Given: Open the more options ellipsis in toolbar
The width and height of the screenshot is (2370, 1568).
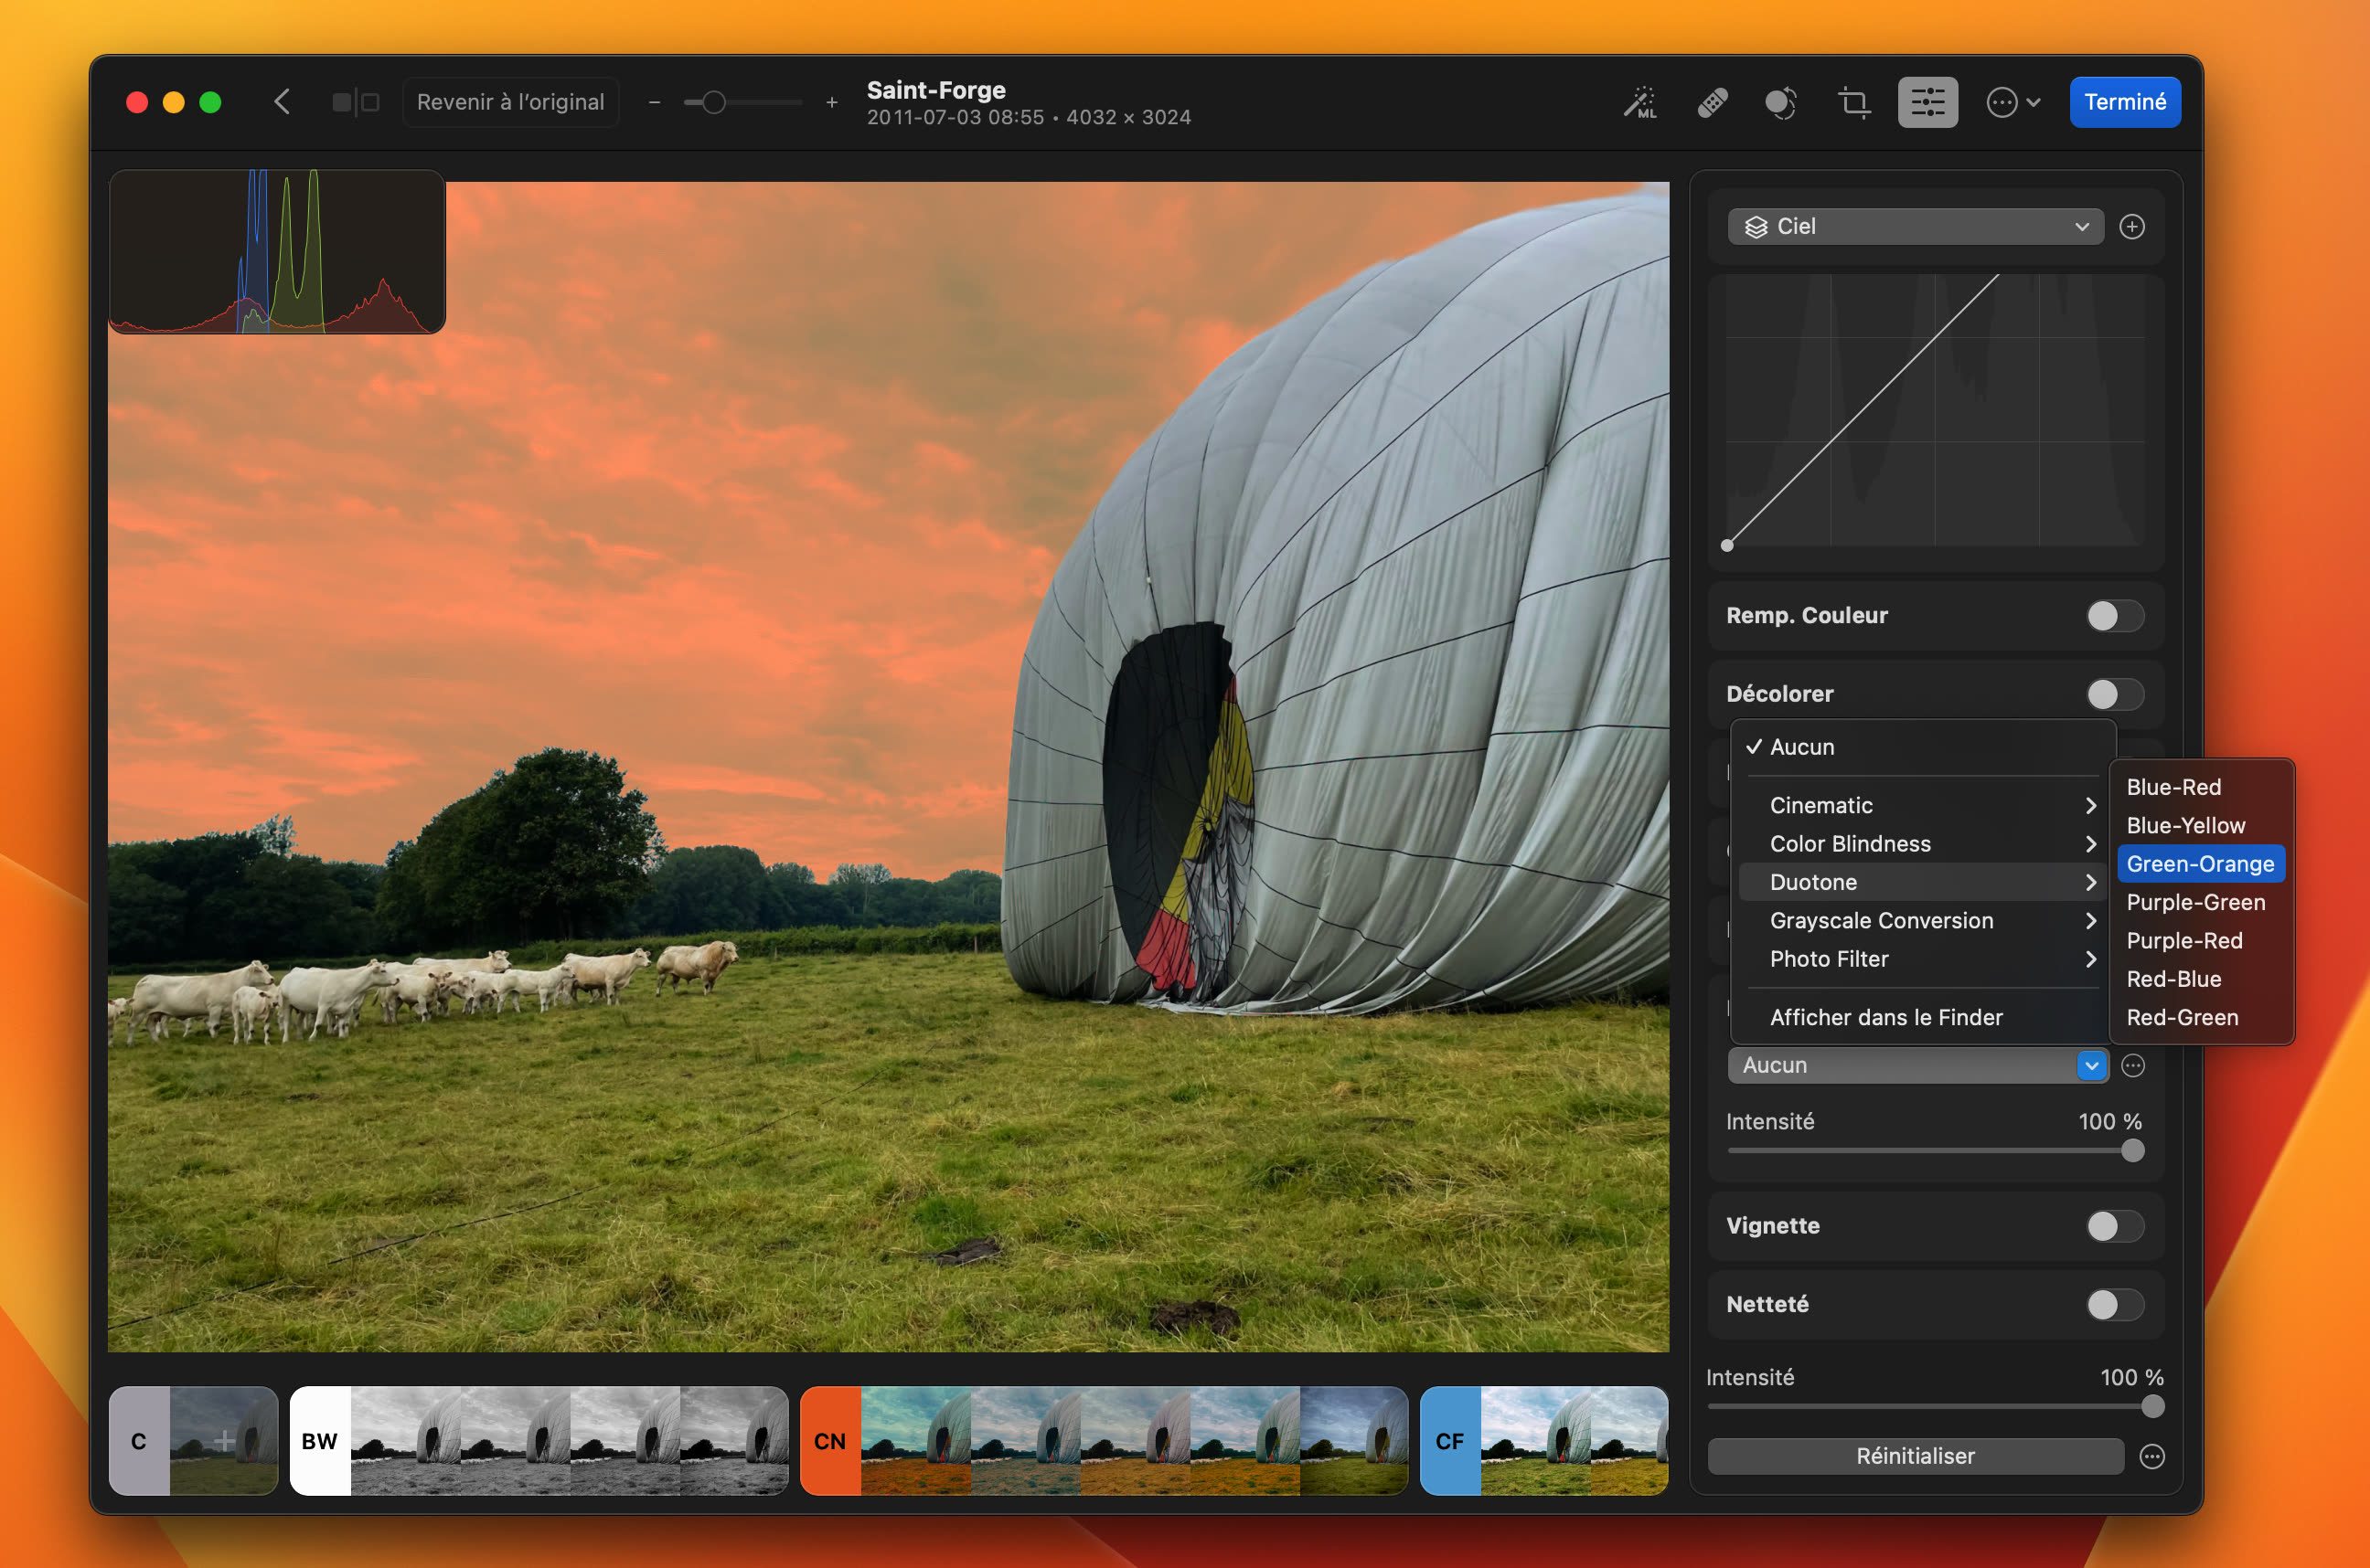Looking at the screenshot, I should point(2006,101).
